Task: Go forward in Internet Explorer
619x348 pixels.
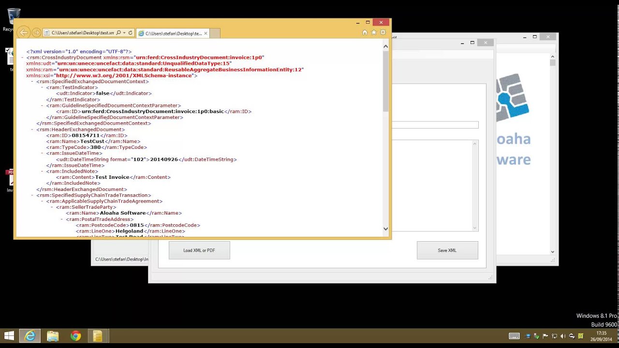Action: point(36,33)
